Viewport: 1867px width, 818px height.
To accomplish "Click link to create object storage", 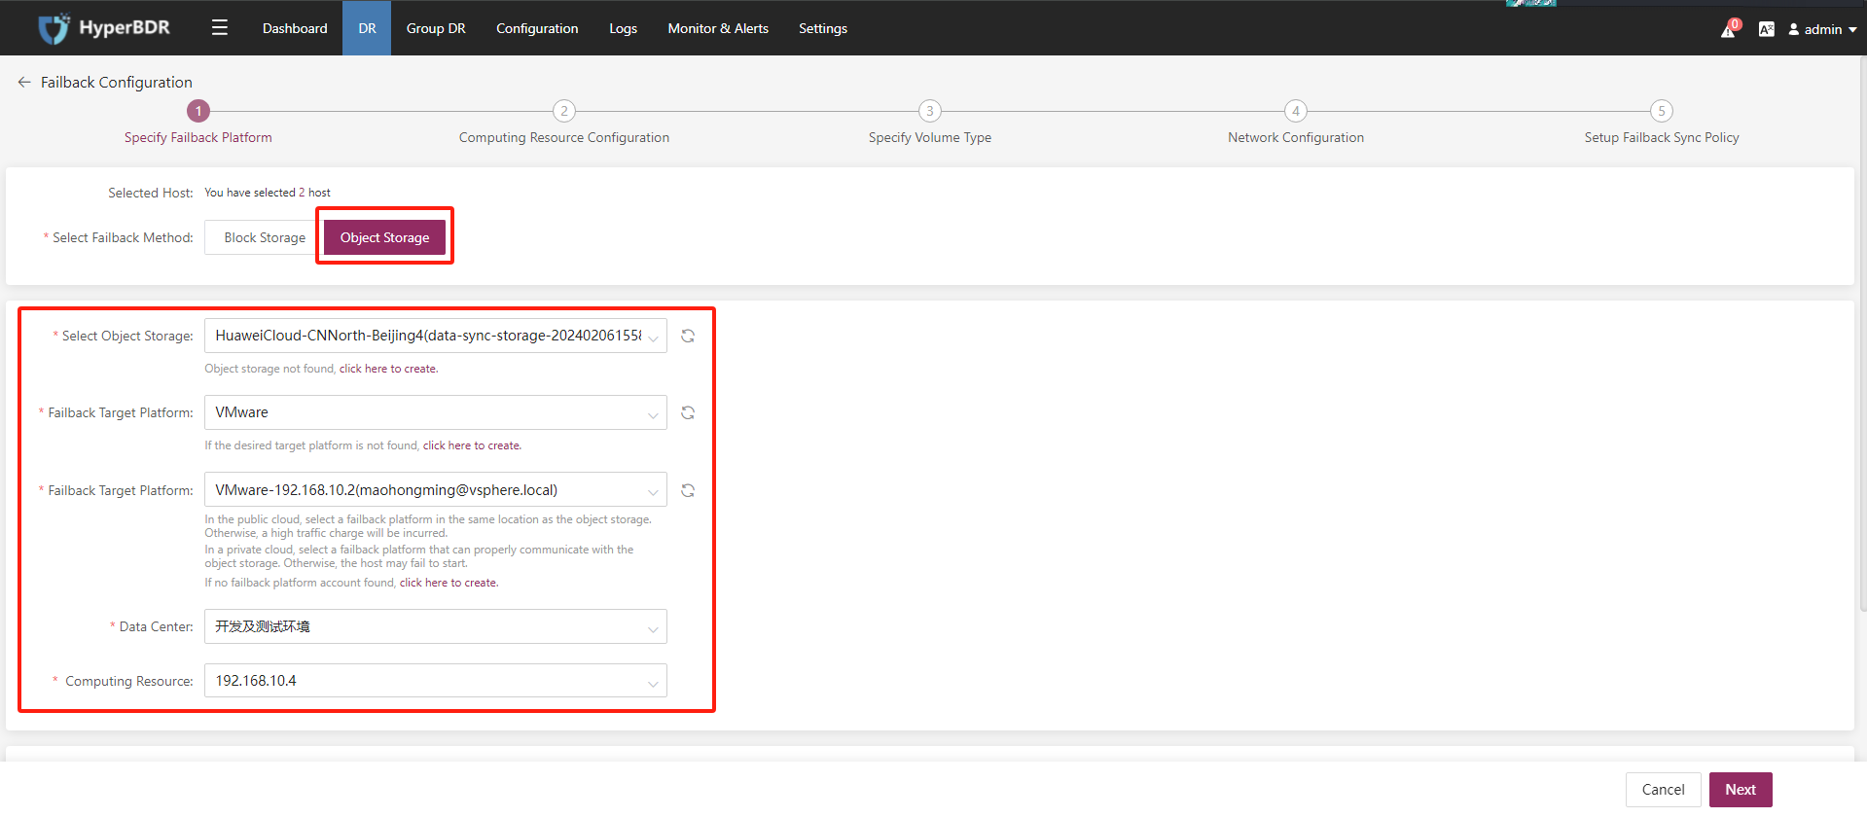I will [388, 369].
